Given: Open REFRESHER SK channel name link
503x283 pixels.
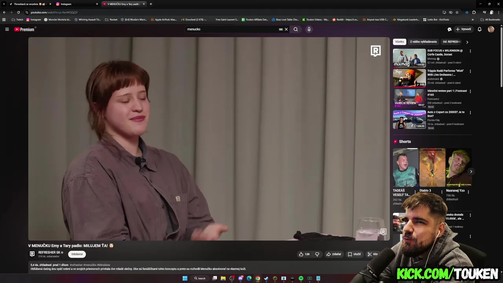Looking at the screenshot, I should pyautogui.click(x=49, y=252).
